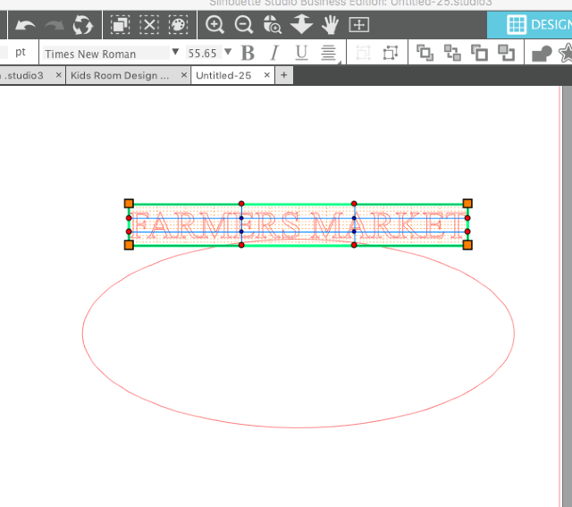This screenshot has height=507, width=572.
Task: Open the text alignment options
Action: pyautogui.click(x=329, y=54)
